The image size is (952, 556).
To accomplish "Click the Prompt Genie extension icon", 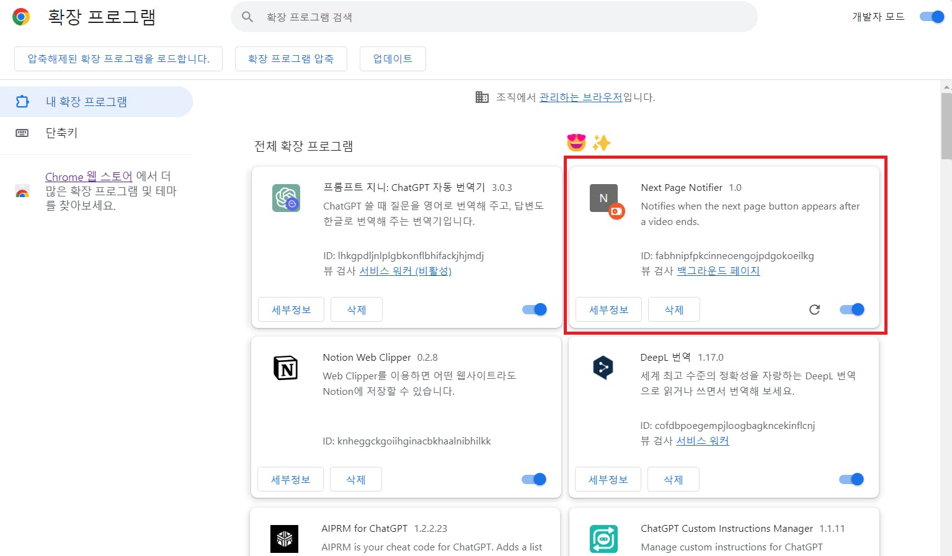I will [x=286, y=198].
